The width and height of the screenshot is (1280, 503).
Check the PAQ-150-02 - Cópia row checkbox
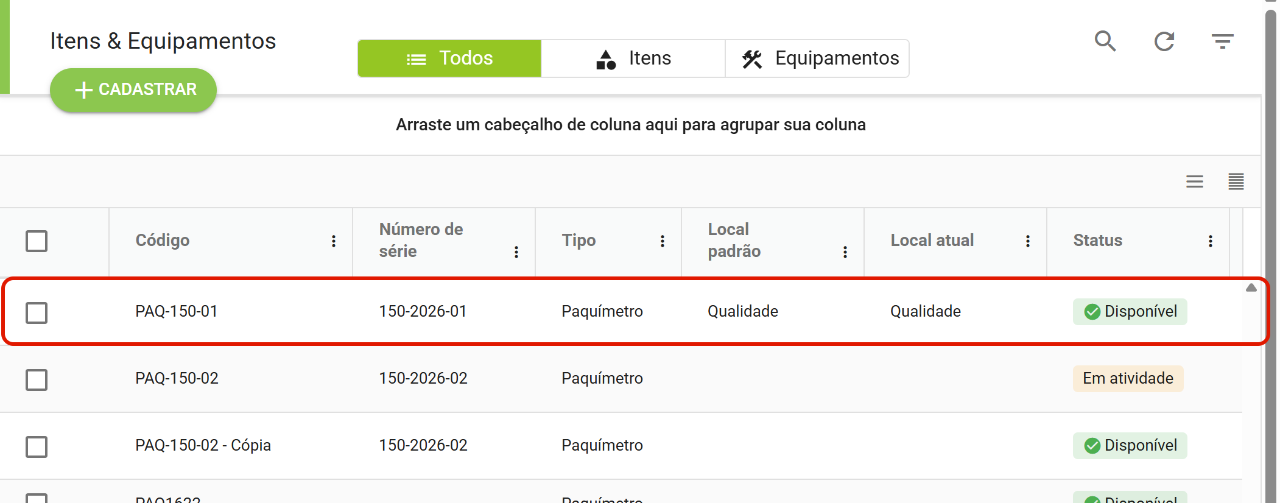tap(37, 447)
